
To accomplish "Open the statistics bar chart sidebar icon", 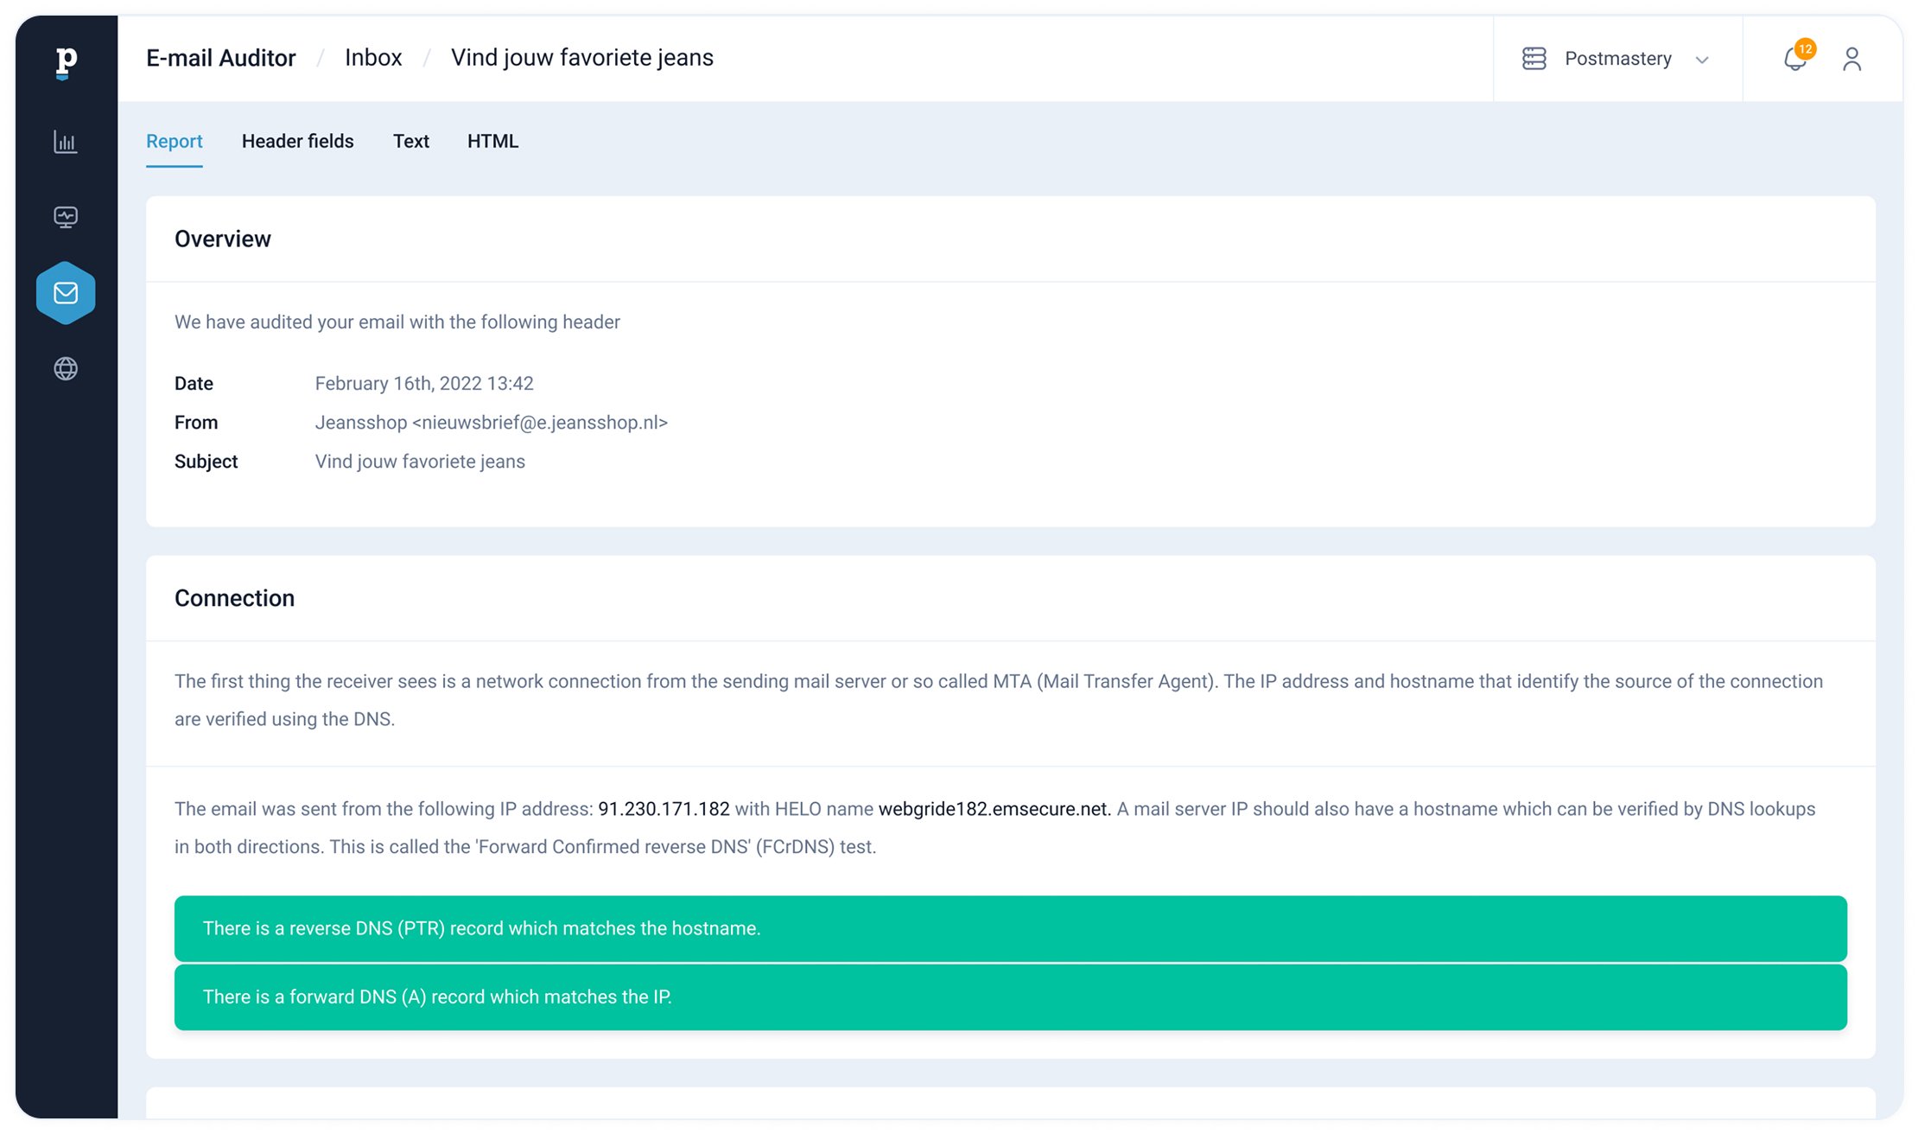I will (66, 142).
